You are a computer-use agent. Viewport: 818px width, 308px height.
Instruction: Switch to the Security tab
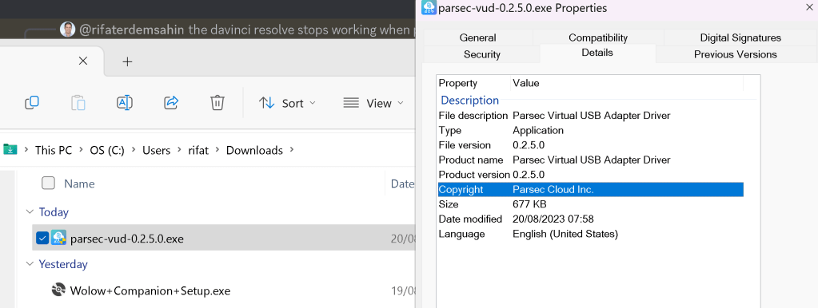482,54
